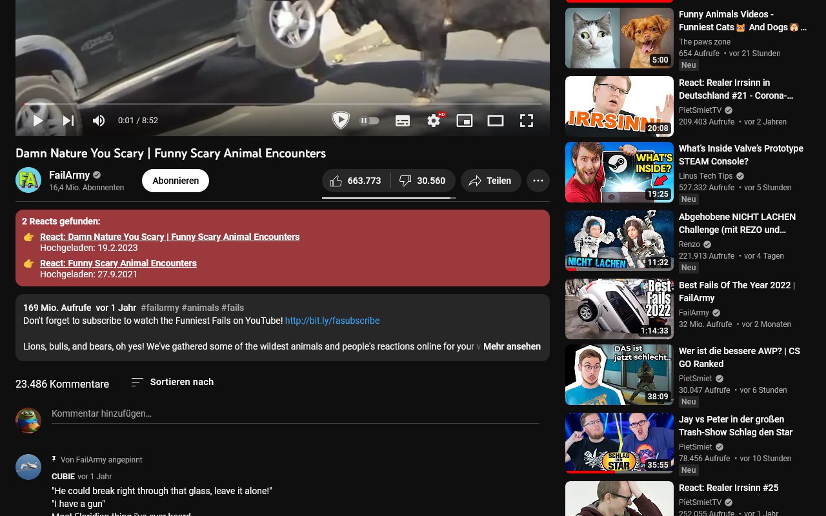The image size is (826, 516).
Task: Open 'Abgehobene NICHT LACHEN Challenge' title
Action: click(x=737, y=223)
